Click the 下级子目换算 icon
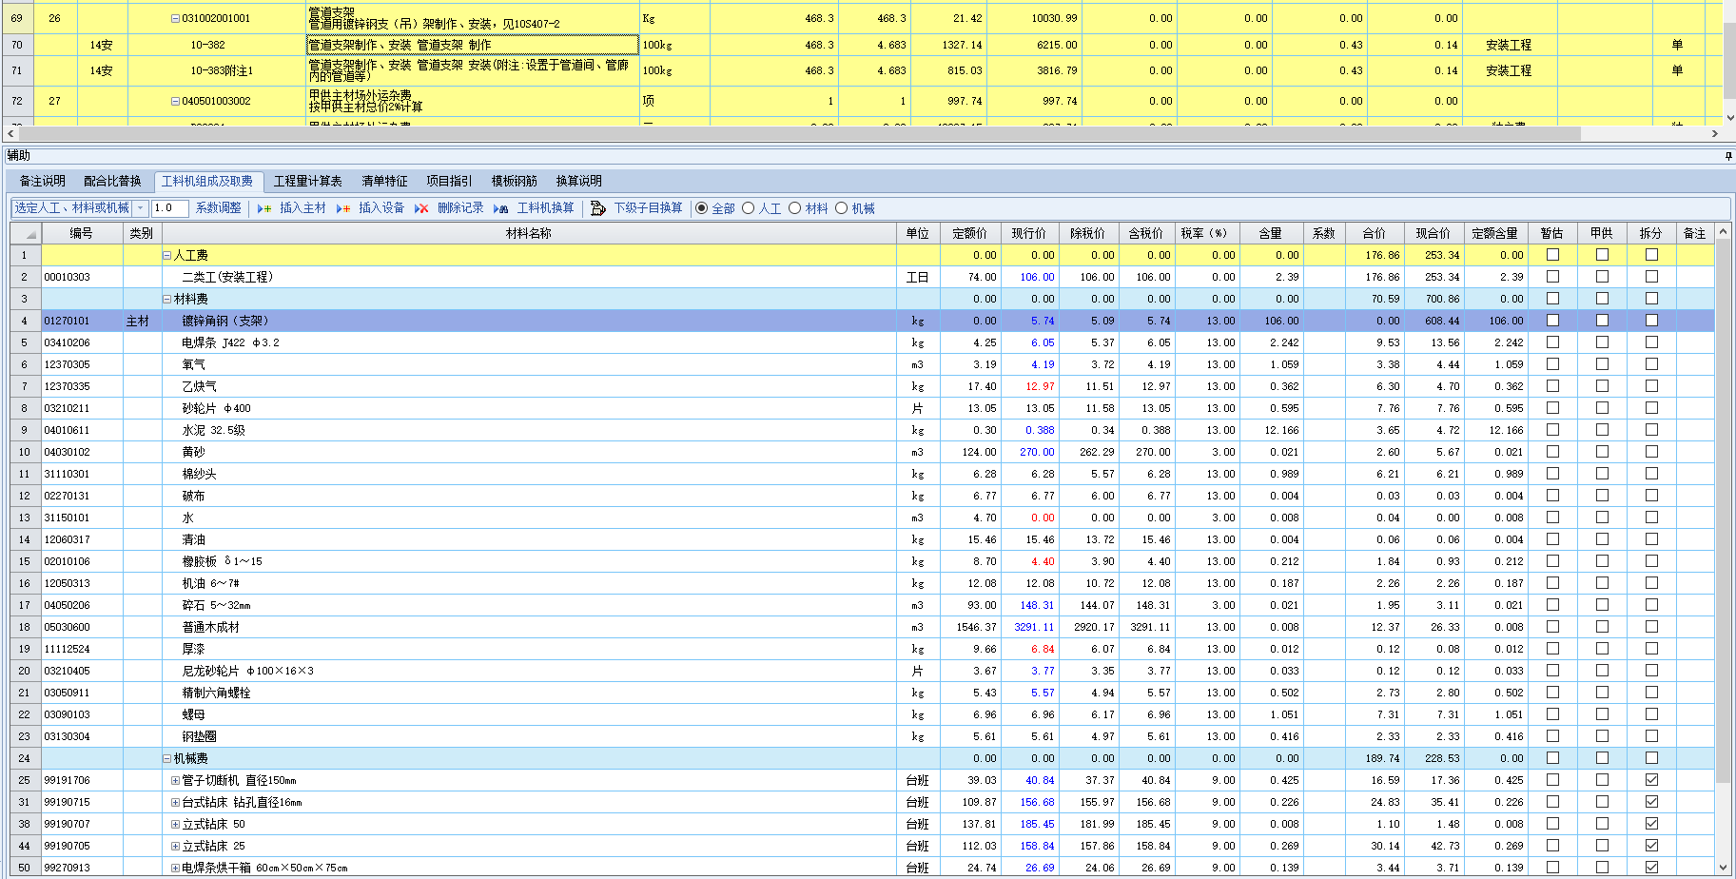The width and height of the screenshot is (1736, 879). tap(597, 208)
